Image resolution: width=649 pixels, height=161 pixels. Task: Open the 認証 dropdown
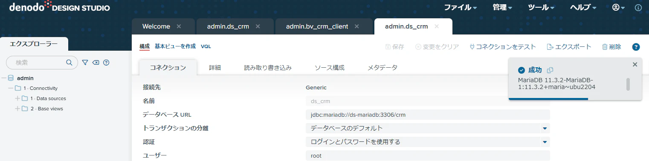point(428,142)
